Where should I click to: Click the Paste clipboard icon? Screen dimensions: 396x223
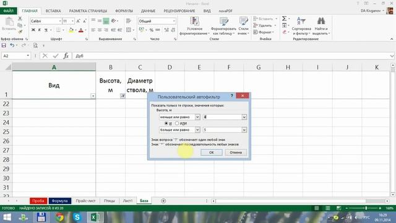(x=9, y=22)
